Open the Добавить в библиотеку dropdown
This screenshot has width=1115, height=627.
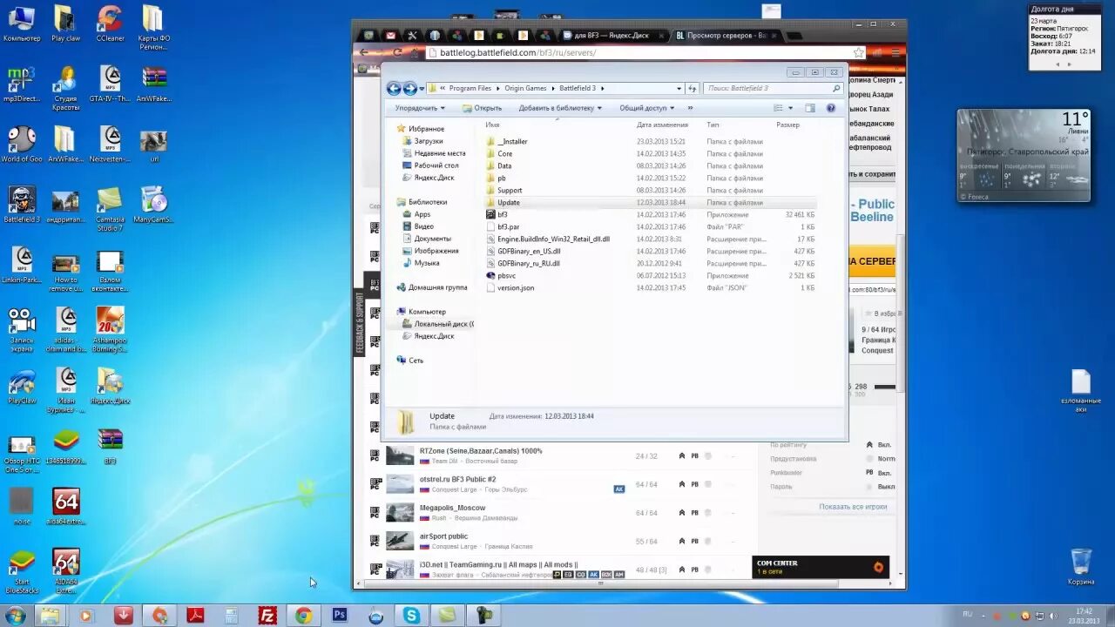560,108
